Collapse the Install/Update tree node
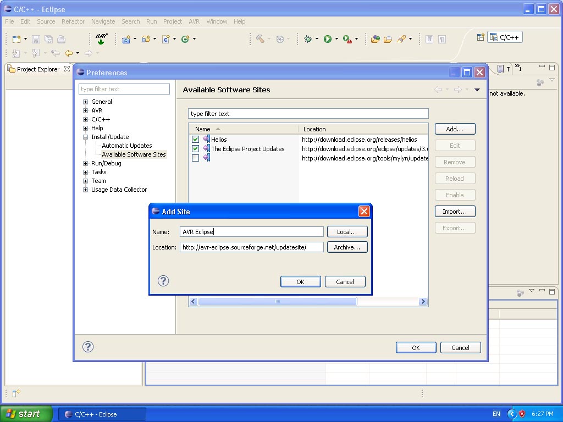 pos(85,137)
